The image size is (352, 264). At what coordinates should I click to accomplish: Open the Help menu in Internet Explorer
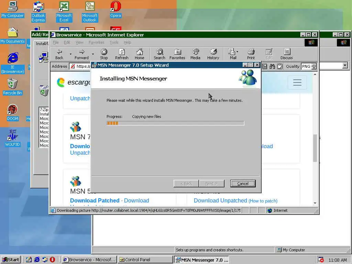click(x=128, y=42)
